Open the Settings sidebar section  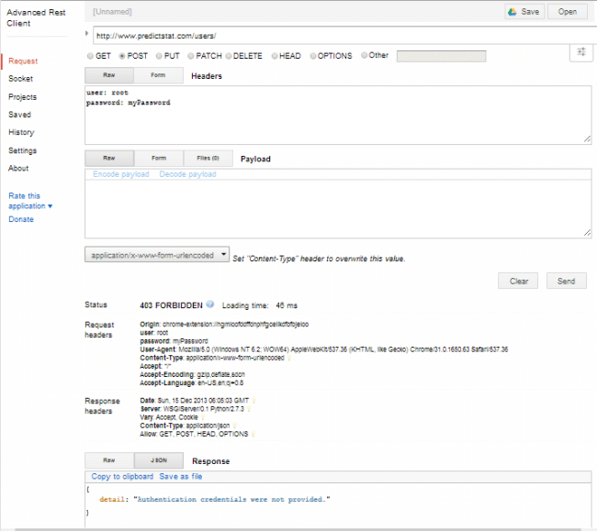22,150
